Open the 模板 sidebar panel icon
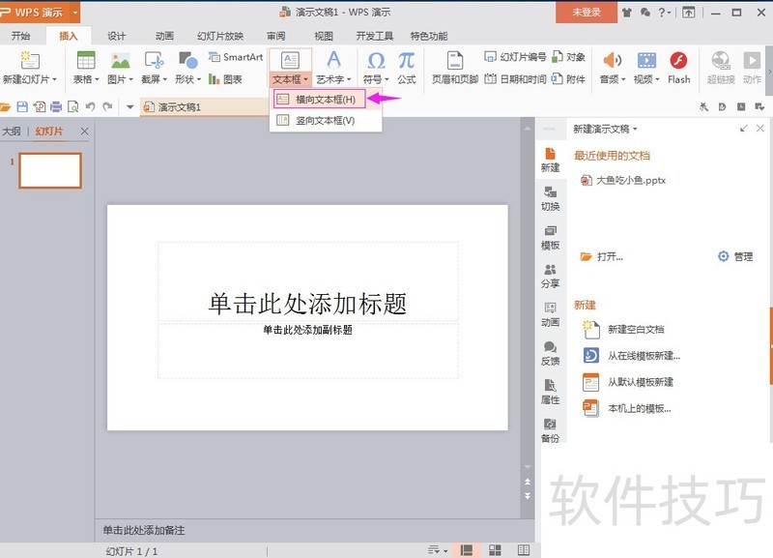Image resolution: width=773 pixels, height=558 pixels. [x=550, y=237]
